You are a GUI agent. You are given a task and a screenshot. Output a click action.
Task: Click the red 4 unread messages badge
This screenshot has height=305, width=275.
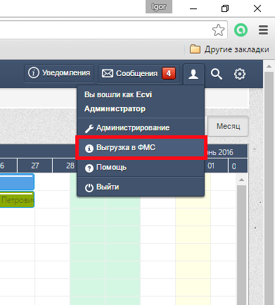[169, 73]
